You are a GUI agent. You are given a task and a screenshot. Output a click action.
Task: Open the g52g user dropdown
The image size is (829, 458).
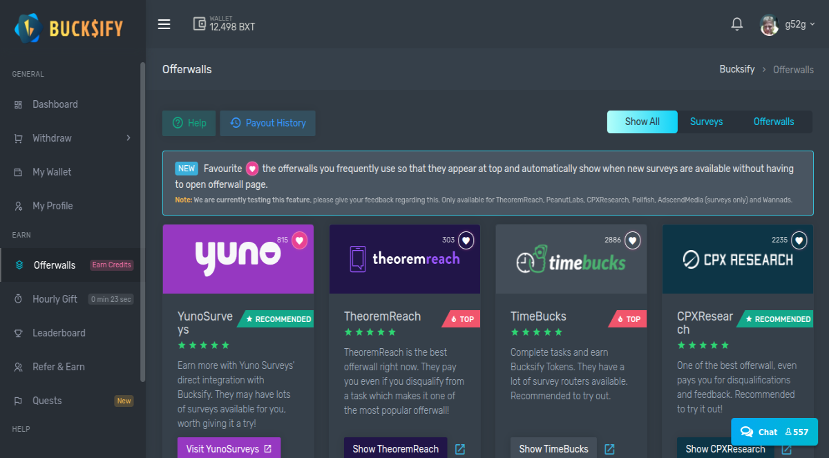(x=800, y=24)
